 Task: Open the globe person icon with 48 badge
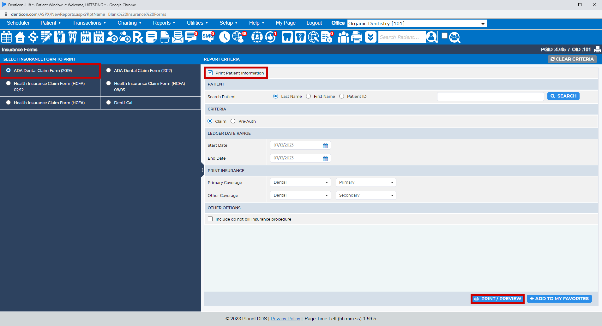239,37
